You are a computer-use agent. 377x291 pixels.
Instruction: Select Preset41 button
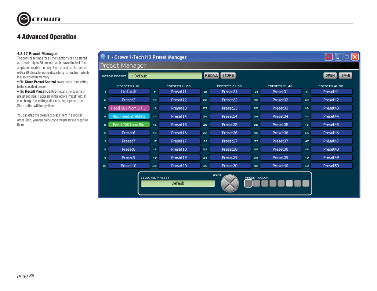pos(332,92)
